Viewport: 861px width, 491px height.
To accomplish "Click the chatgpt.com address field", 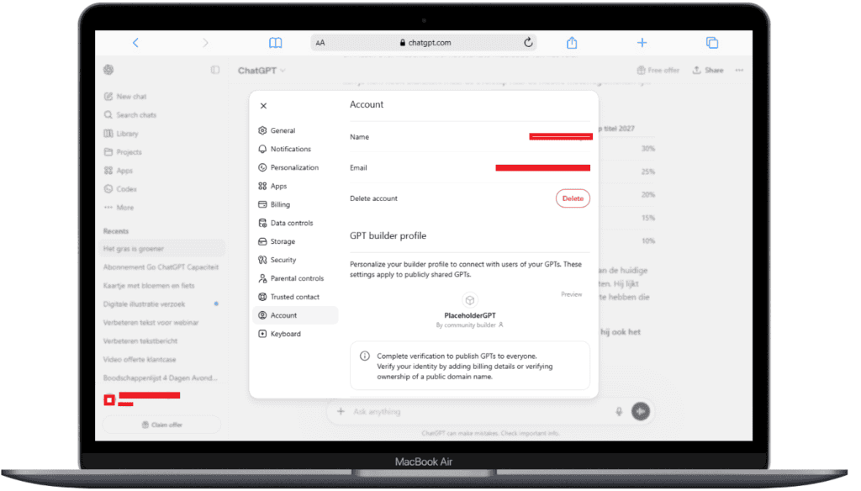I will pyautogui.click(x=424, y=42).
